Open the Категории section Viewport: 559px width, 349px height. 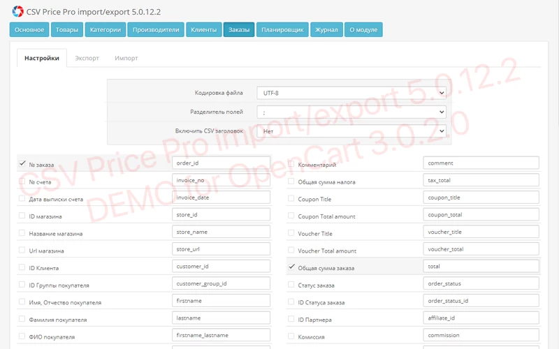(106, 29)
